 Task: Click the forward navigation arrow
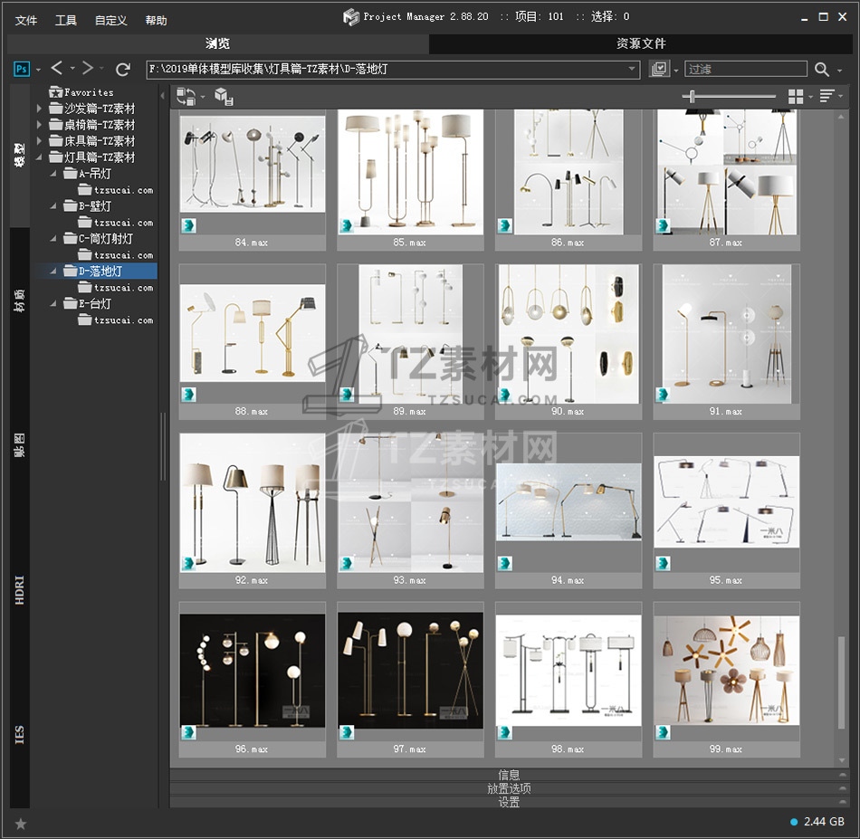click(x=88, y=69)
